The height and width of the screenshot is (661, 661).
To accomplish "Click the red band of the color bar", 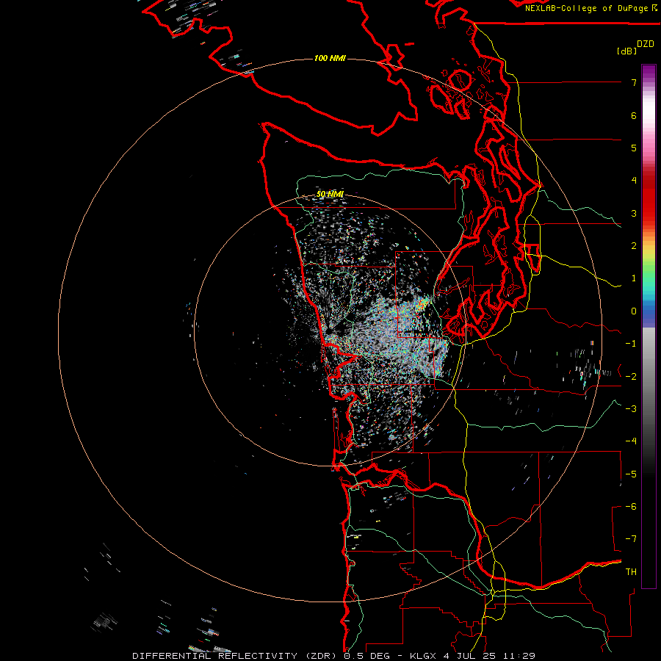I will (649, 194).
